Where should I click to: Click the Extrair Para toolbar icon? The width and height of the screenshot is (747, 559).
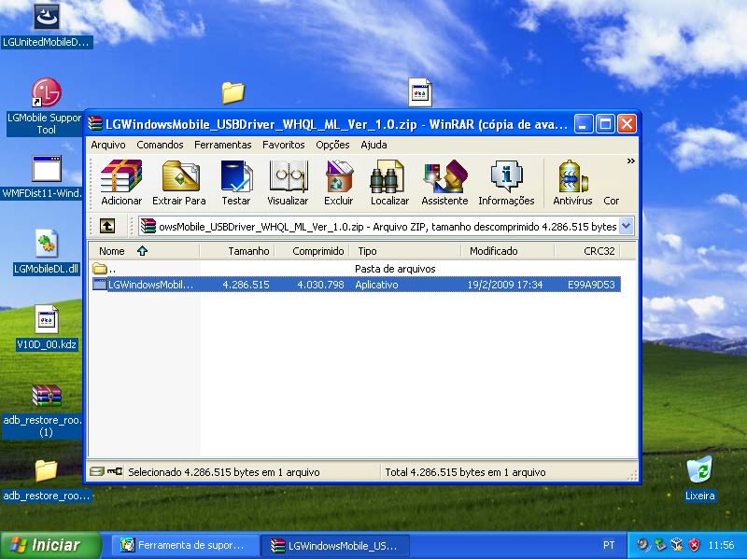(179, 183)
